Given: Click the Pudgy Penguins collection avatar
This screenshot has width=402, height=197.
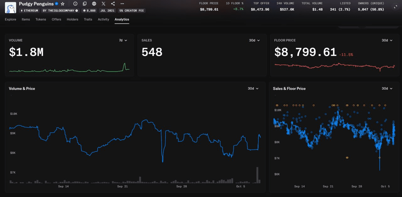Looking at the screenshot, I should click(x=11, y=7).
